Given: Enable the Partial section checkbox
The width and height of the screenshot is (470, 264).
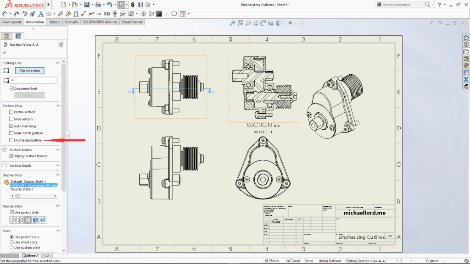Looking at the screenshot, I should [11, 112].
